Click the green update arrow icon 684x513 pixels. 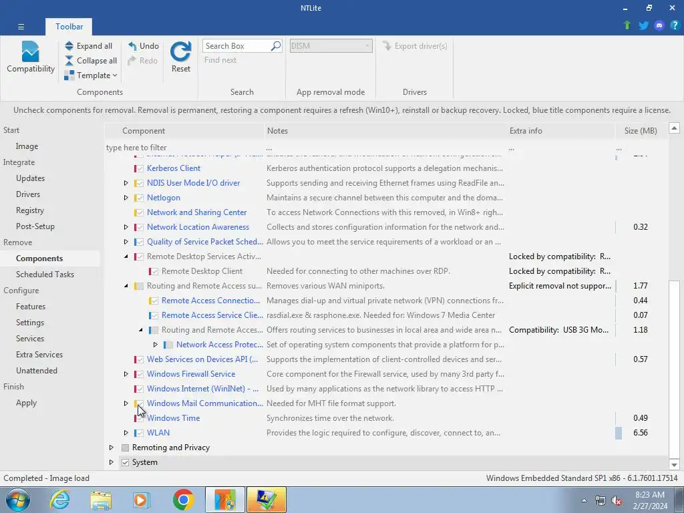[627, 25]
